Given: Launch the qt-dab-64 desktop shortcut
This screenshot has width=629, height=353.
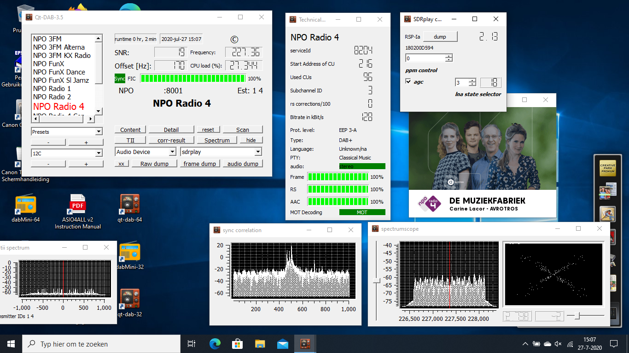Looking at the screenshot, I should pyautogui.click(x=130, y=209).
